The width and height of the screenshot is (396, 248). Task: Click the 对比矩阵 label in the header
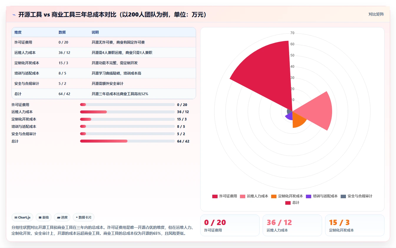tap(376, 14)
